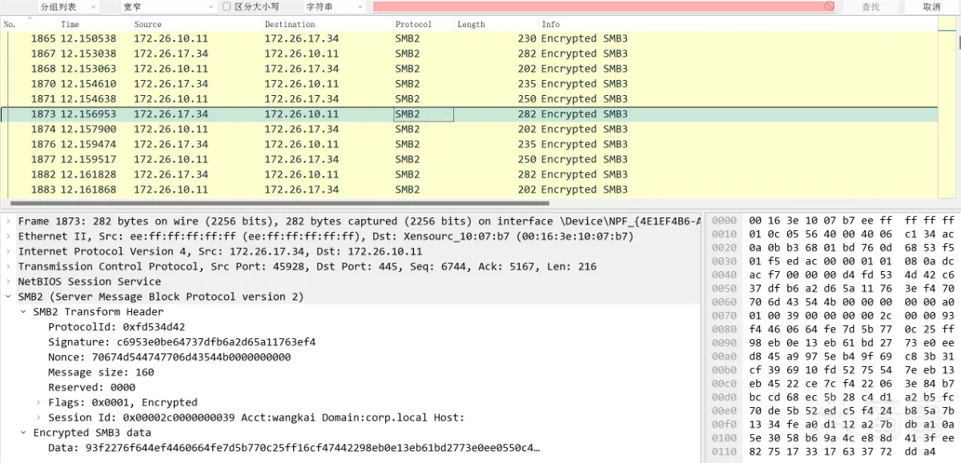
Task: Sort packets by the Protocol column header
Action: point(413,25)
